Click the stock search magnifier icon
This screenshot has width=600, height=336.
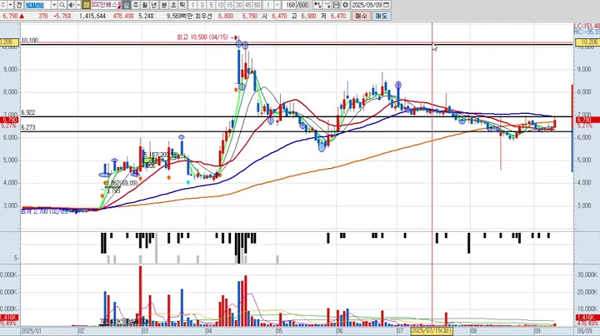[x=62, y=5]
